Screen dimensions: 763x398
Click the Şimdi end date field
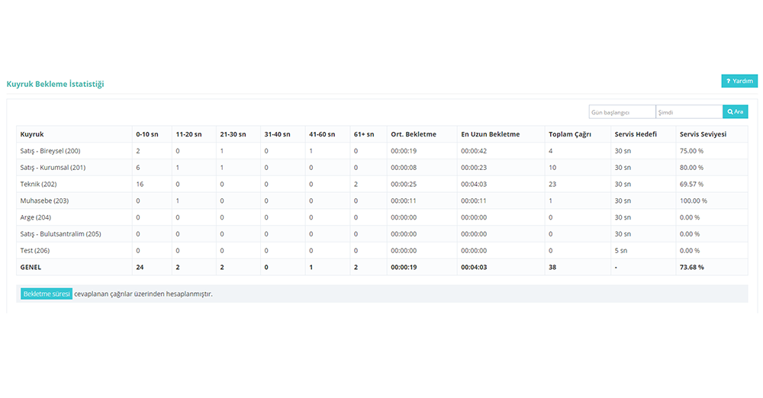[x=688, y=112]
